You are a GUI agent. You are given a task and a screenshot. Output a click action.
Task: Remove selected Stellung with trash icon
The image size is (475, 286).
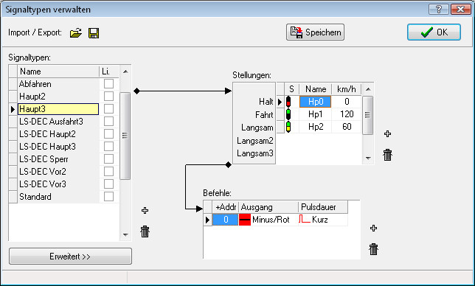[x=387, y=155]
